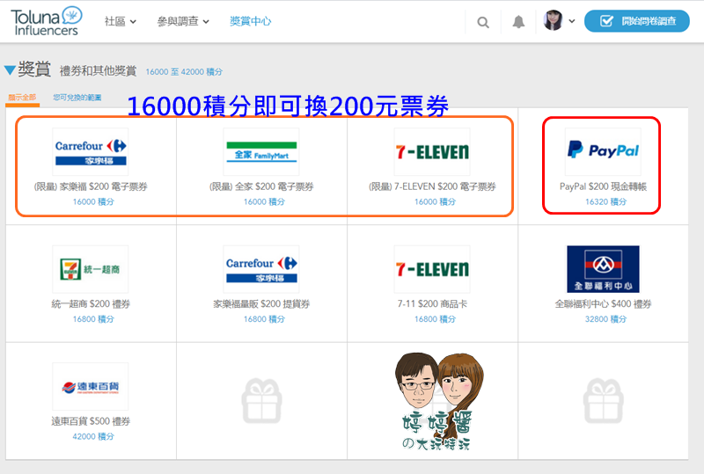
Task: Open PayPal $200 現金轉帳 link
Action: [x=603, y=186]
